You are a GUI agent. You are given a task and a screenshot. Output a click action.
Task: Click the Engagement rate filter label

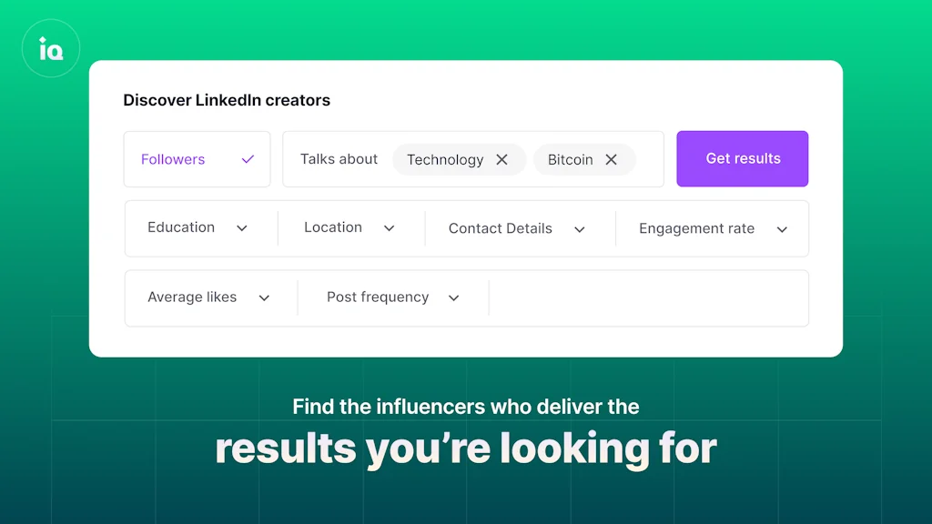(696, 228)
